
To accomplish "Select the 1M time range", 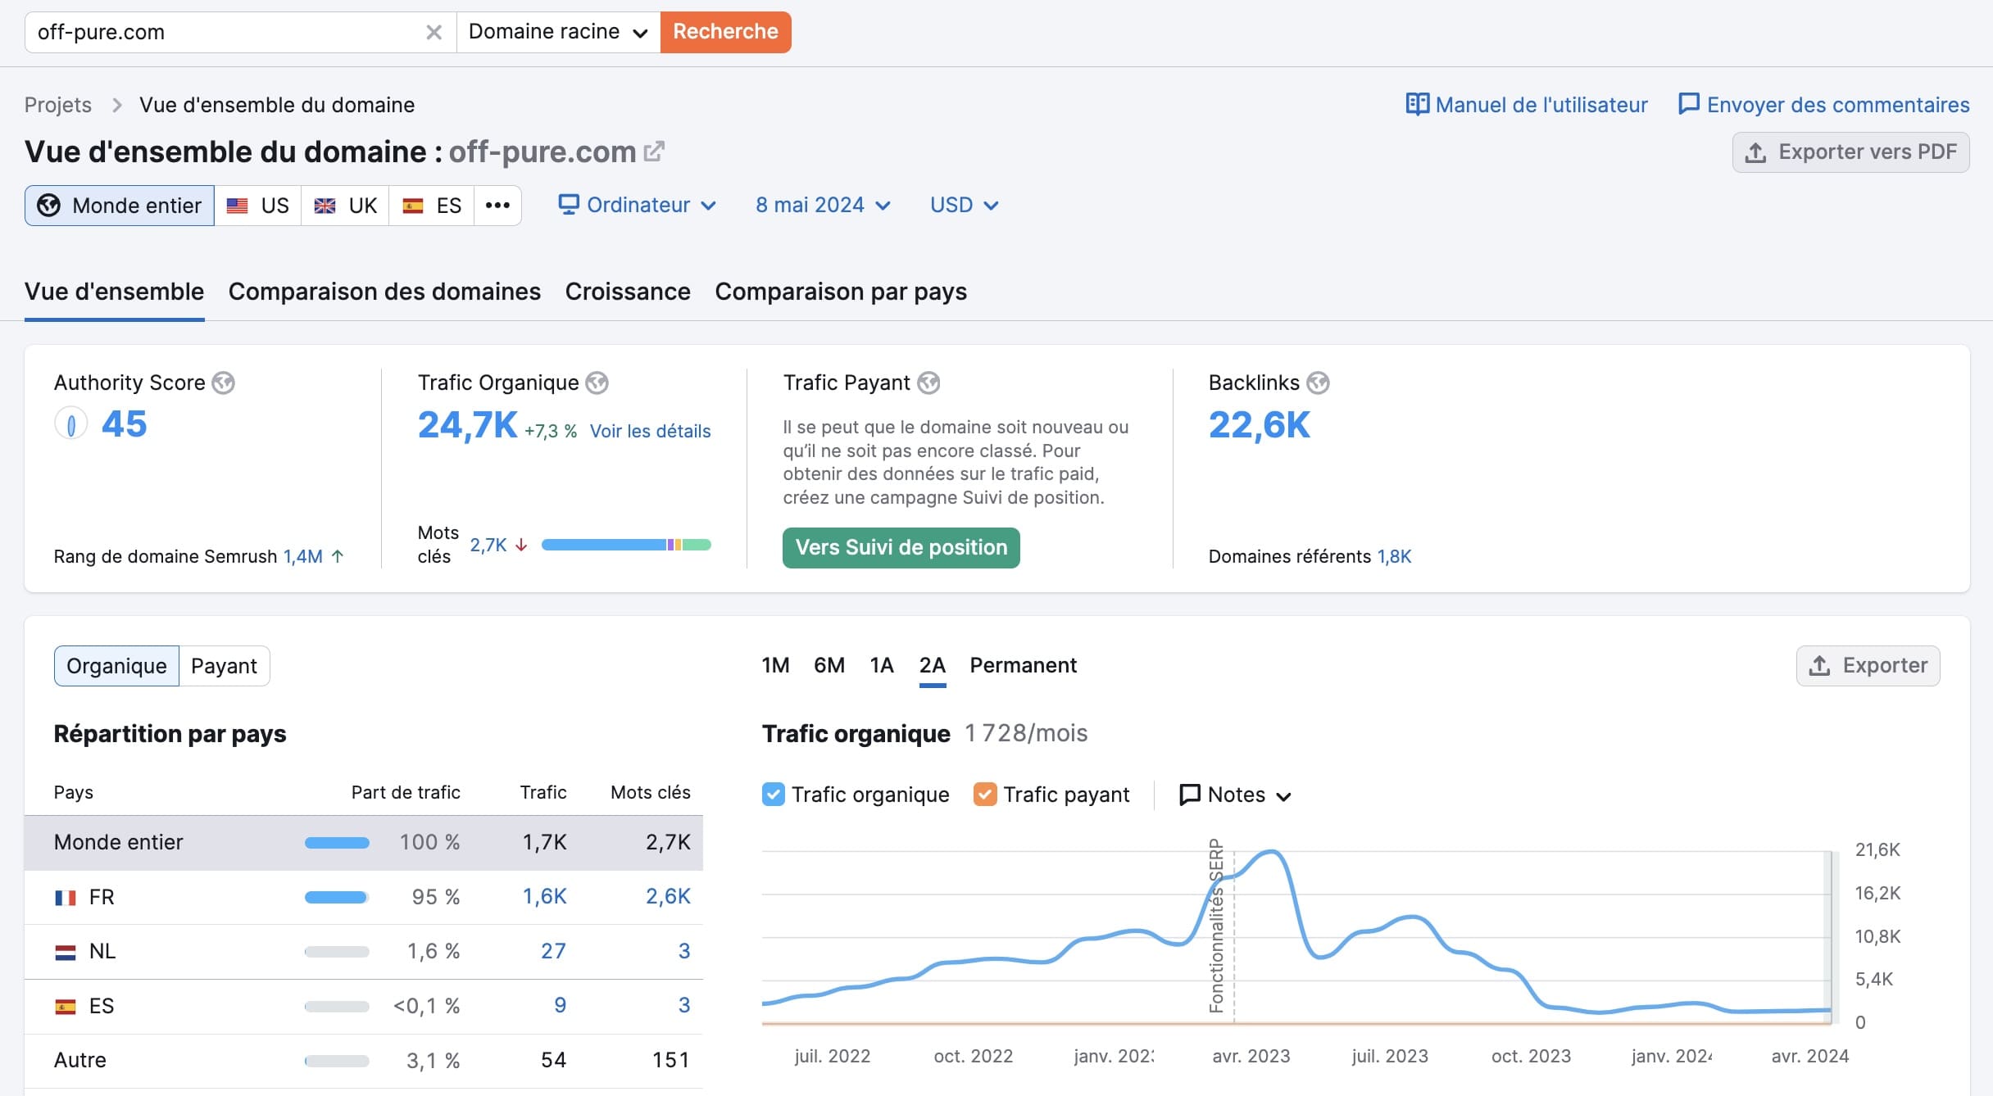I will coord(775,665).
